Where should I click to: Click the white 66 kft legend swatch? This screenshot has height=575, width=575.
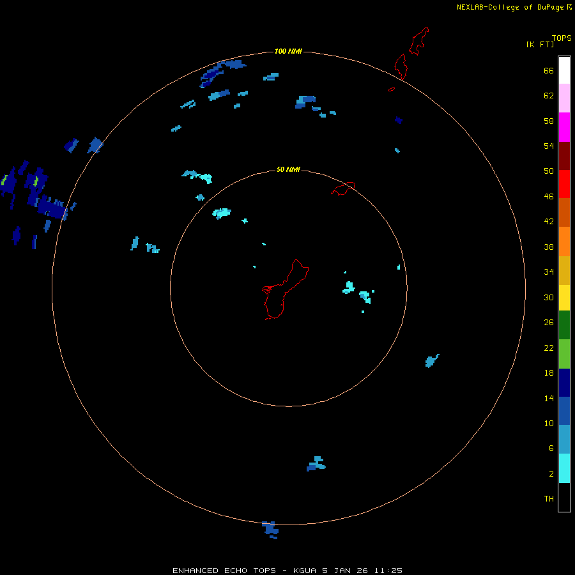click(564, 70)
